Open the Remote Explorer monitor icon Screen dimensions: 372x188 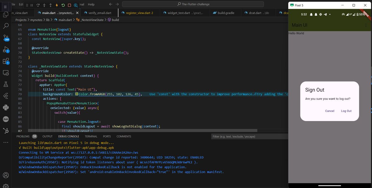(6, 73)
